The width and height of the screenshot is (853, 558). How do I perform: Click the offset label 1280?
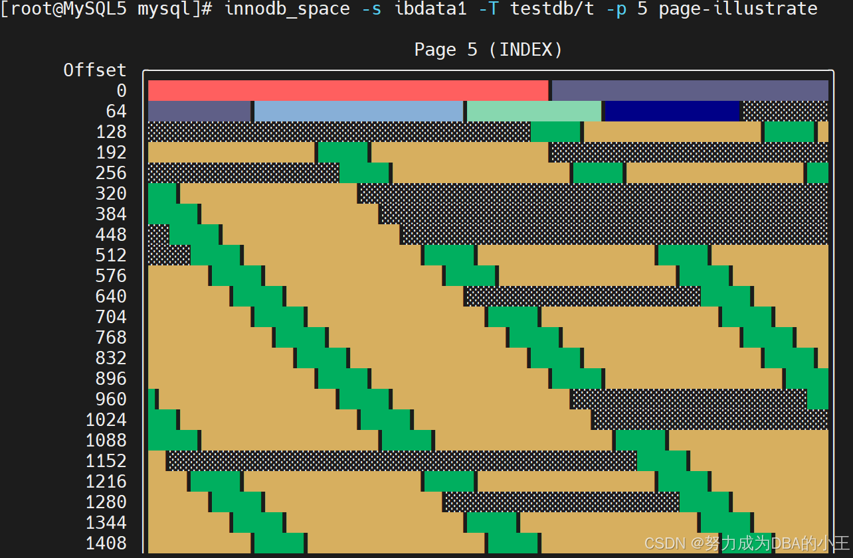(106, 502)
